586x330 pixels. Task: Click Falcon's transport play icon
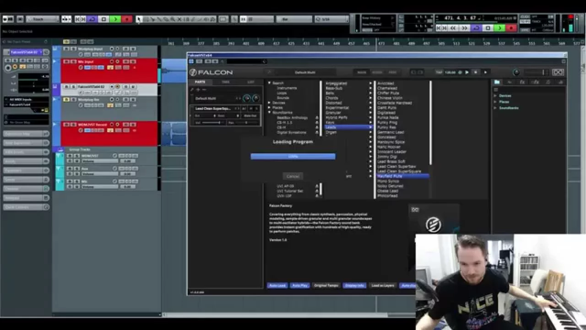click(x=467, y=72)
